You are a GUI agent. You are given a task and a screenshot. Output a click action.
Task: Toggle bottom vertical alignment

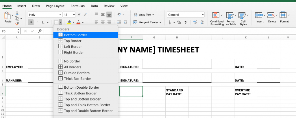[x=109, y=14]
